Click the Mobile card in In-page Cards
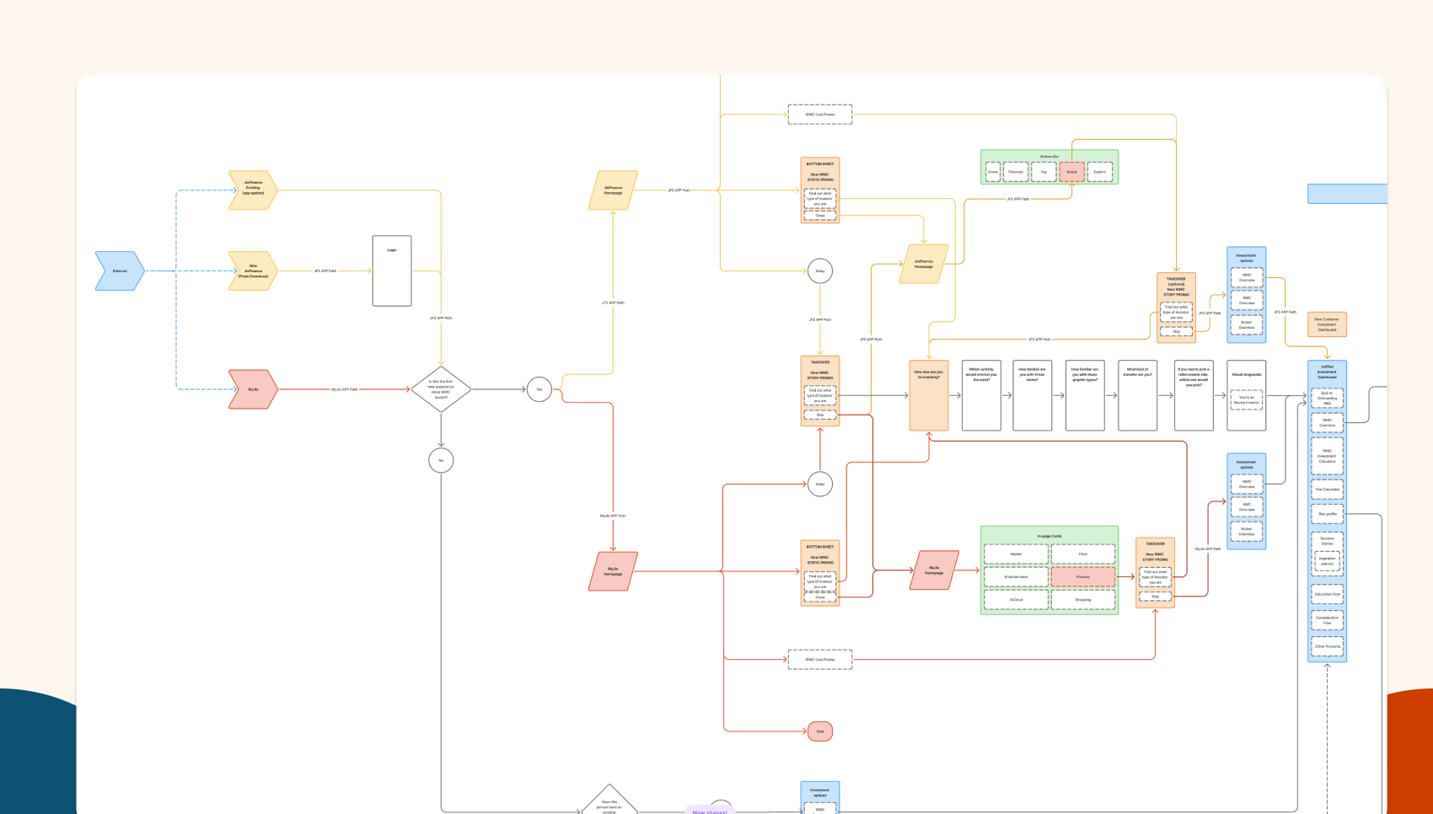 pyautogui.click(x=1016, y=554)
